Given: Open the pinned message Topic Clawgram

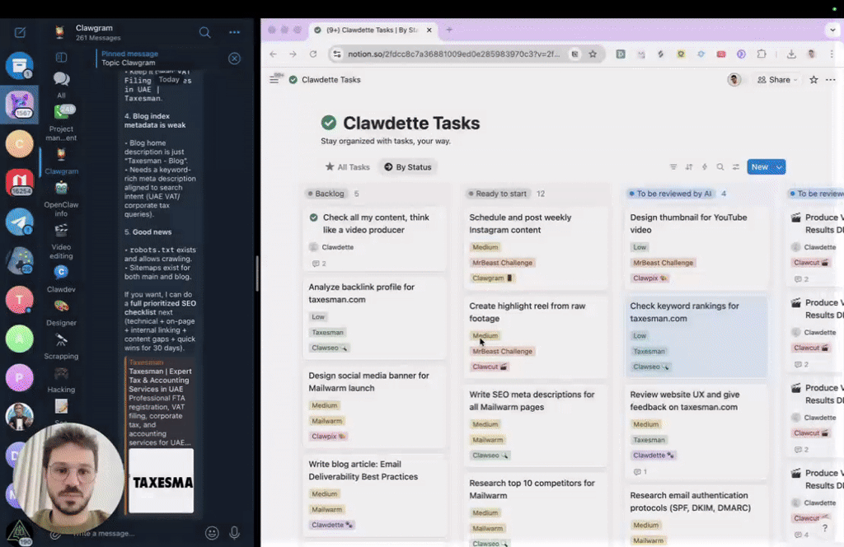Looking at the screenshot, I should tap(129, 58).
